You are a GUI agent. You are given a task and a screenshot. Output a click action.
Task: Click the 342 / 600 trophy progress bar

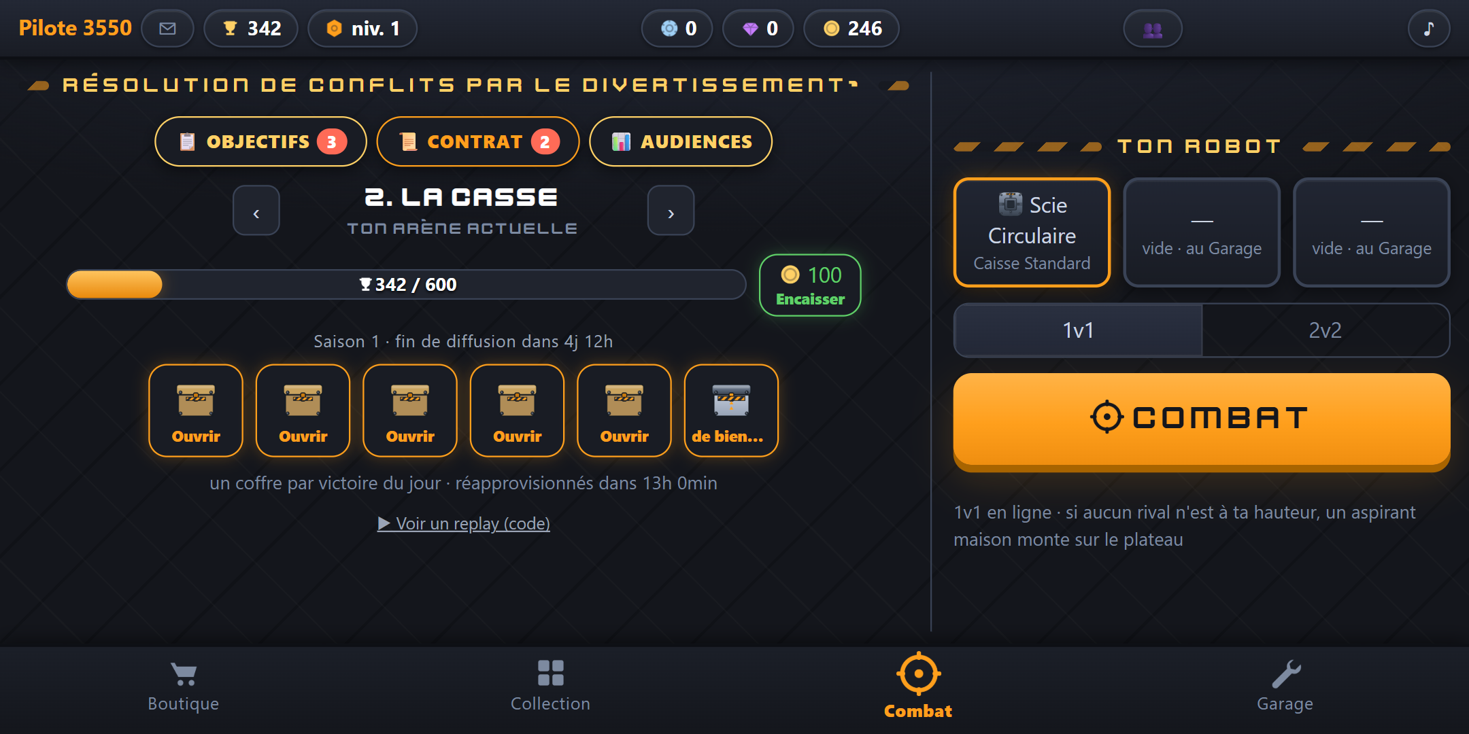click(x=406, y=284)
